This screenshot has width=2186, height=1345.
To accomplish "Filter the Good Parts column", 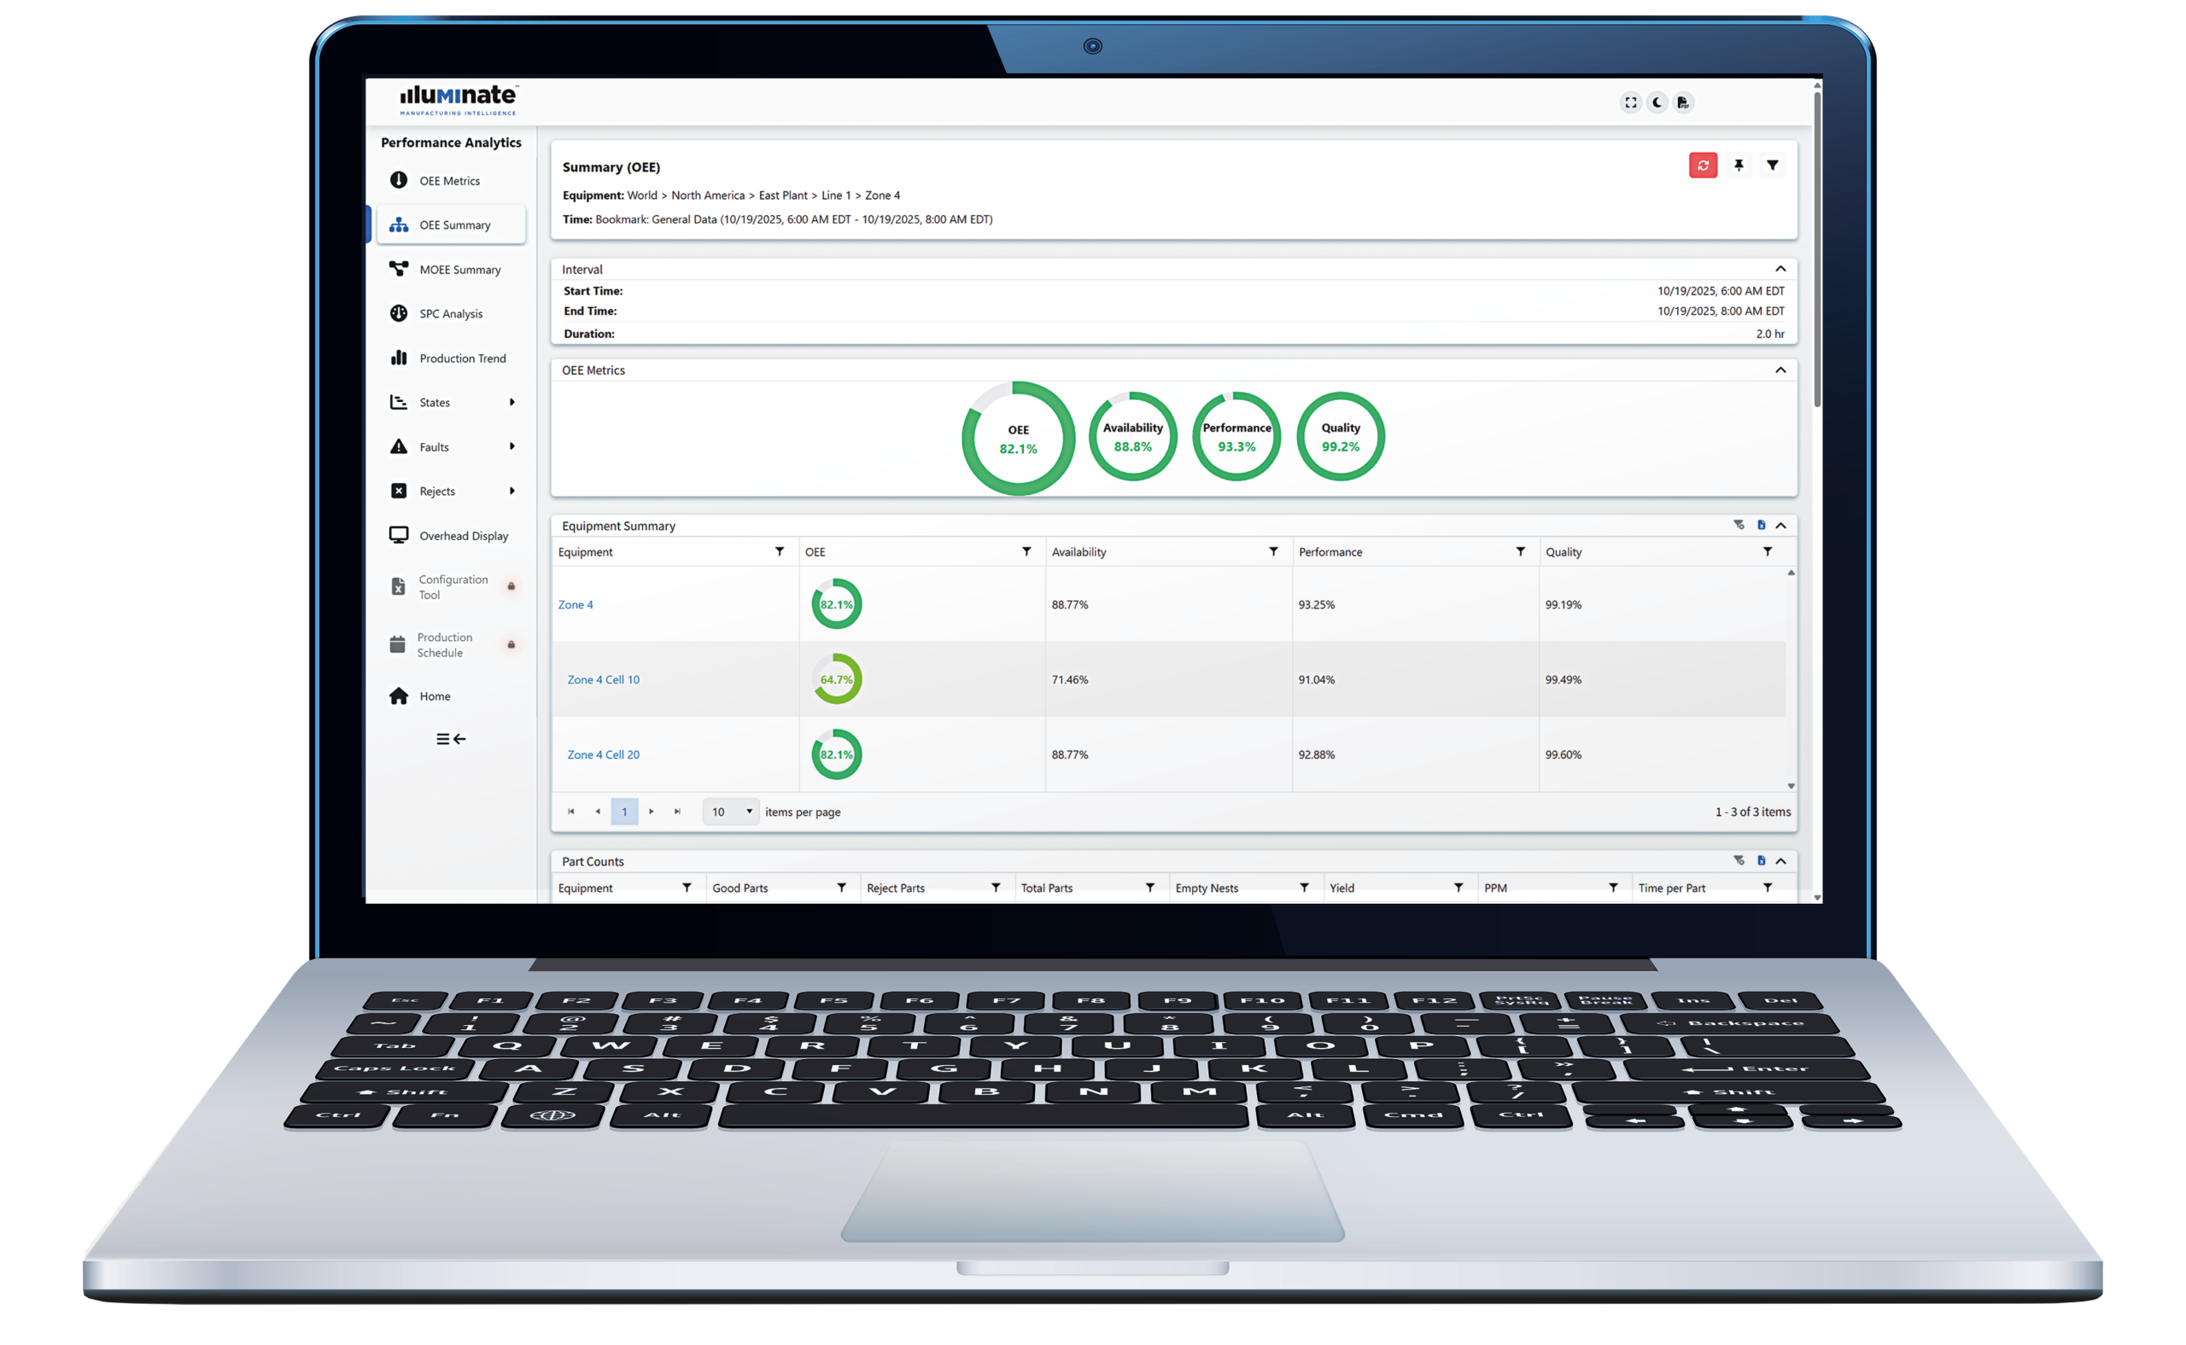I will pyautogui.click(x=841, y=888).
